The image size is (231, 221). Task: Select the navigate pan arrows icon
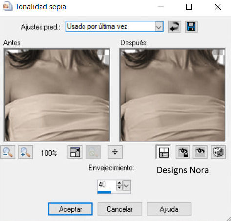click(115, 152)
